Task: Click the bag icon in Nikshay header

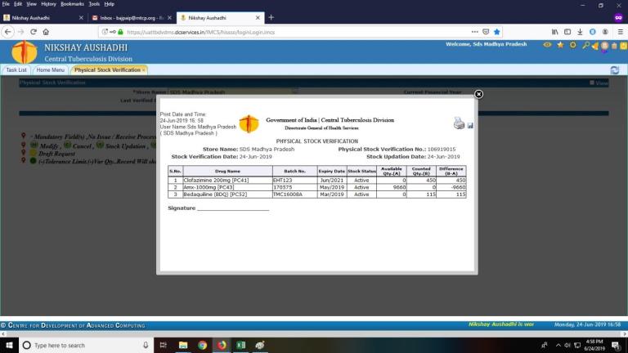Action: (x=614, y=46)
